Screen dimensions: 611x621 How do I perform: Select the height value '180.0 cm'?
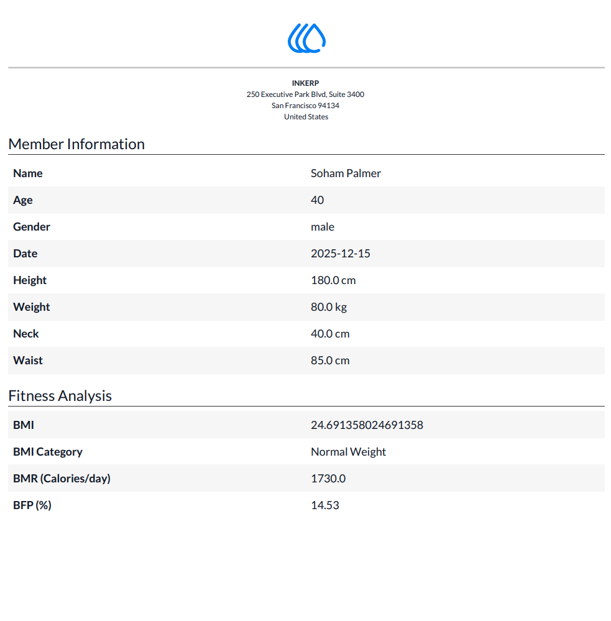333,280
